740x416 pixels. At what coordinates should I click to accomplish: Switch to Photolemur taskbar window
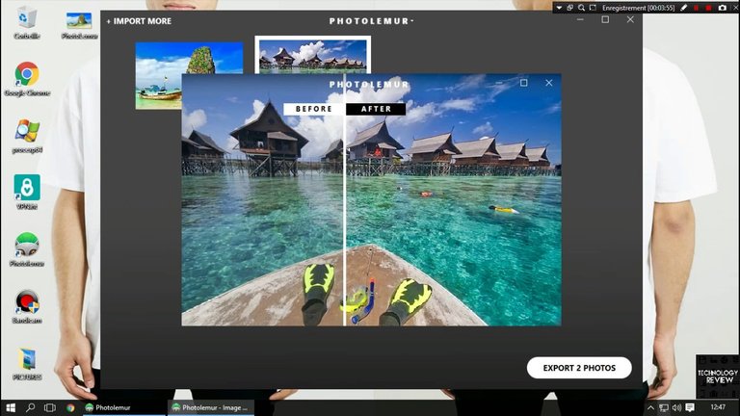[x=122, y=407]
